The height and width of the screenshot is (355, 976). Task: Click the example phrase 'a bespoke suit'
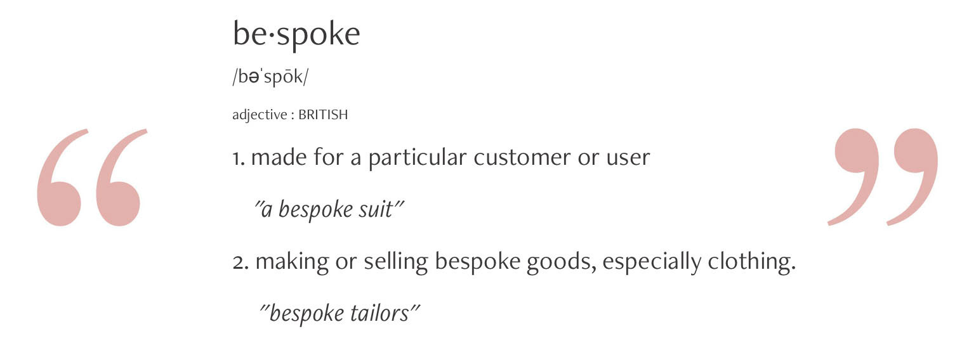click(x=329, y=209)
